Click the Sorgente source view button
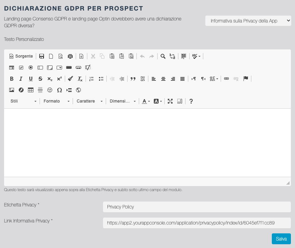295x248 pixels. [x=21, y=56]
